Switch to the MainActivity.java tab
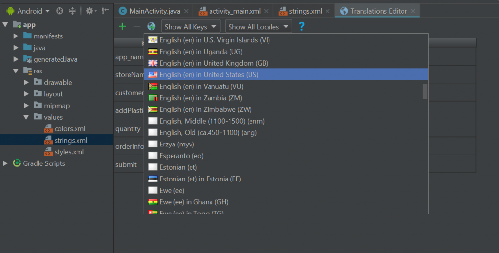This screenshot has width=499, height=253. [x=154, y=11]
